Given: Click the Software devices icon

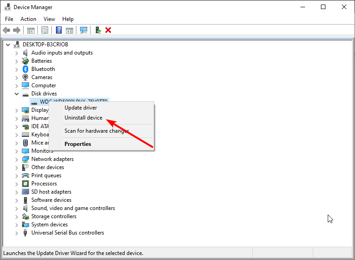Looking at the screenshot, I should (x=25, y=200).
